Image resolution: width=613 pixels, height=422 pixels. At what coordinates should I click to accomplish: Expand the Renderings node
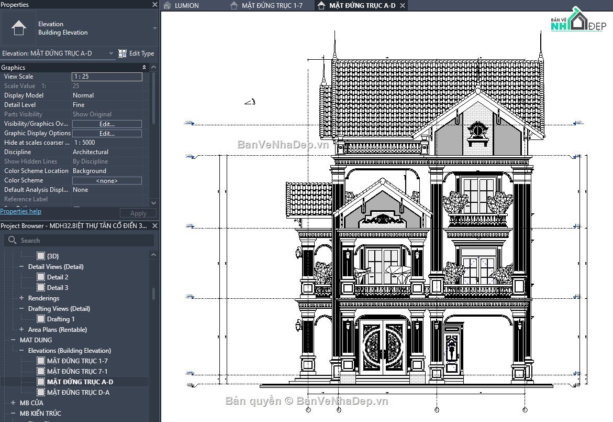click(x=21, y=298)
